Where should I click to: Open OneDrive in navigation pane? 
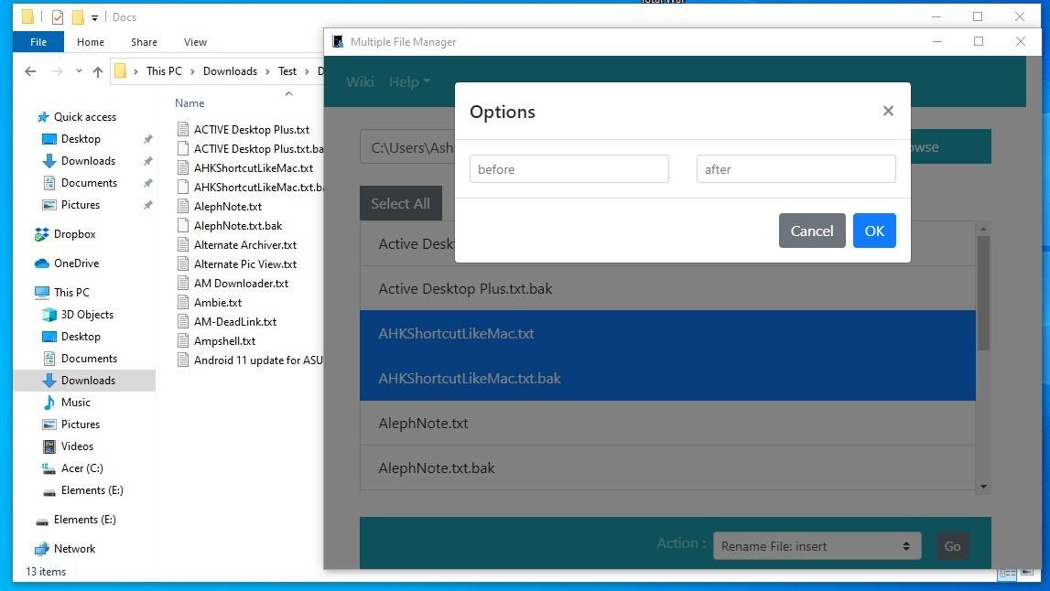click(x=76, y=263)
